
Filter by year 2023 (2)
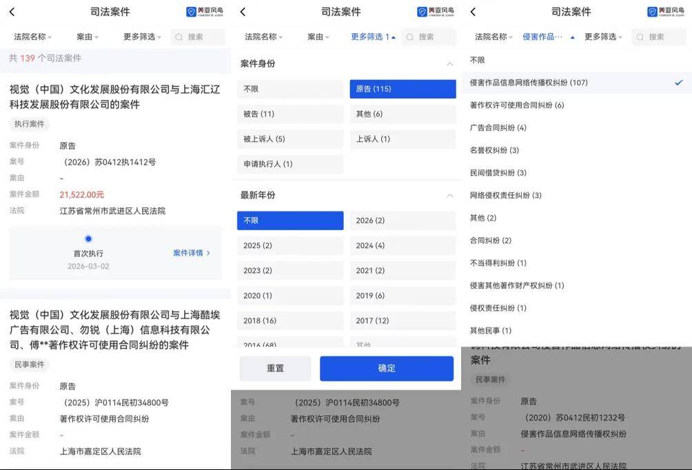tap(290, 271)
